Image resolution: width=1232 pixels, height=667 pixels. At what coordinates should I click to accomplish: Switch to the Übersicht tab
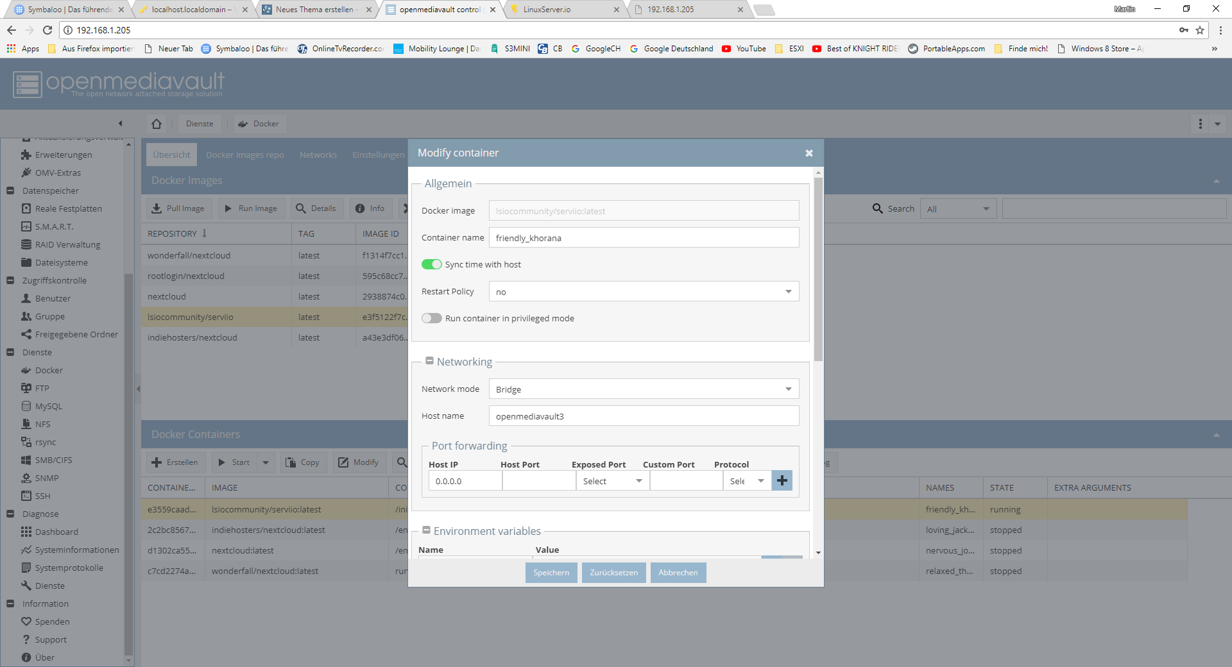171,155
